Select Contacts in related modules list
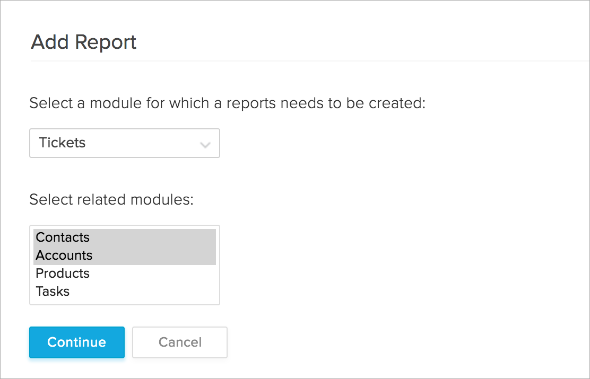The height and width of the screenshot is (379, 590). click(63, 237)
